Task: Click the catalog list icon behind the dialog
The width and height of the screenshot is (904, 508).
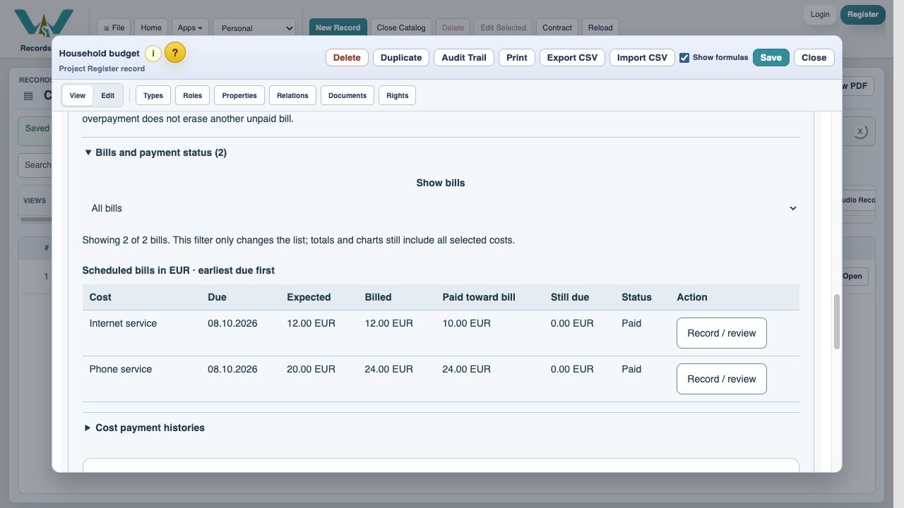Action: point(28,96)
